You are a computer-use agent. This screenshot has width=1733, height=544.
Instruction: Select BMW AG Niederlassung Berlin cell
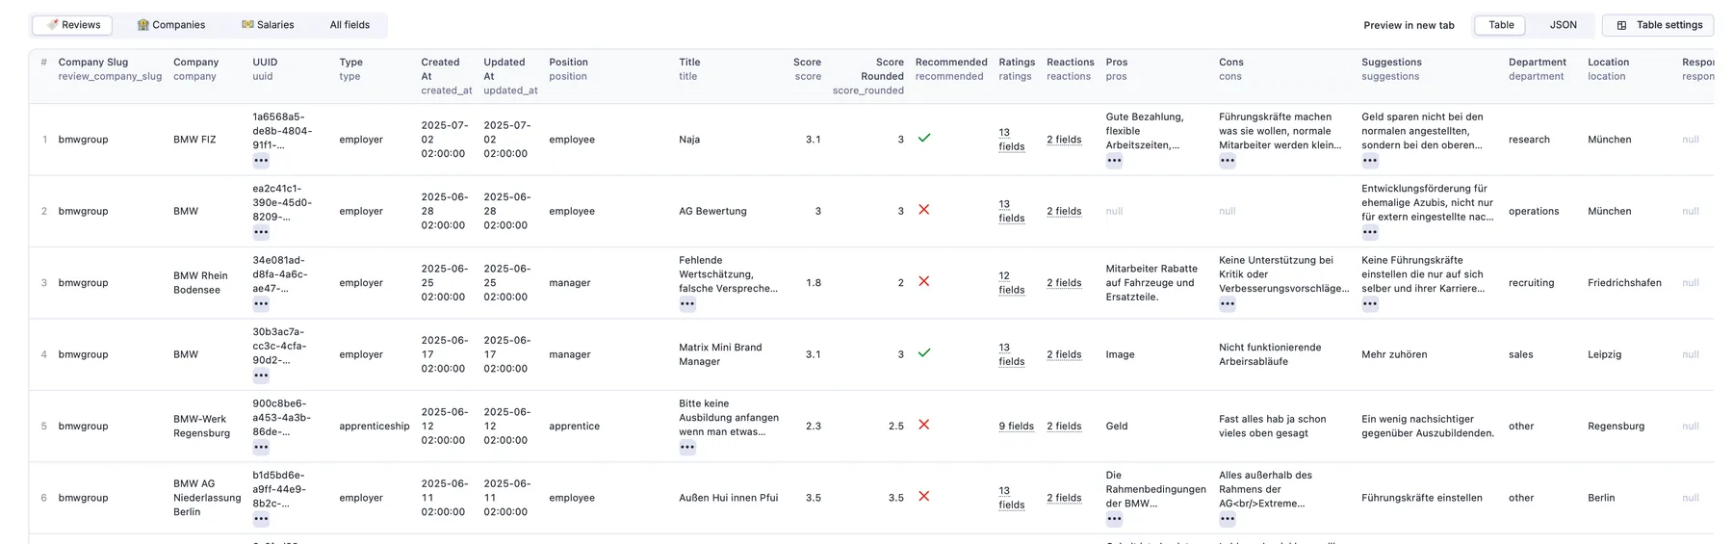[x=207, y=498]
